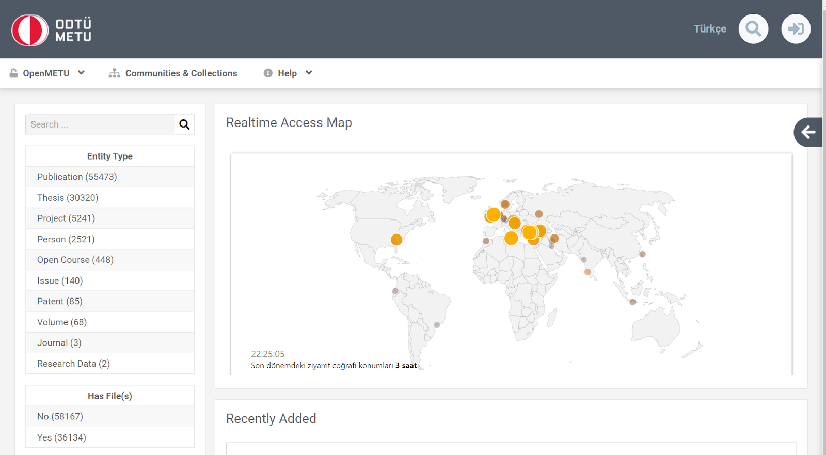Click the Help info circle icon
This screenshot has height=455, width=826.
coord(268,73)
